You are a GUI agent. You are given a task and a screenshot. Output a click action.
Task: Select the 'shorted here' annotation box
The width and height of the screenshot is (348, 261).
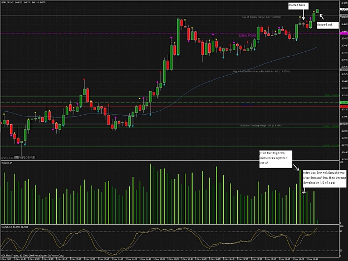coord(298,6)
